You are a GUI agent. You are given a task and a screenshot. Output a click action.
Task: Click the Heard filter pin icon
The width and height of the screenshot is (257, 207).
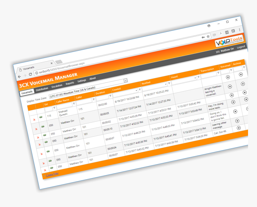click(x=198, y=77)
